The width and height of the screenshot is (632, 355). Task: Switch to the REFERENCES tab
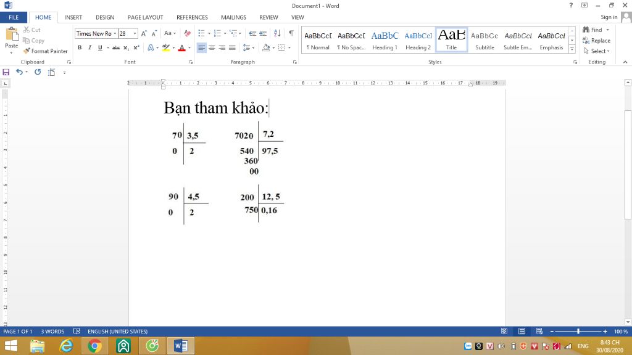coord(192,17)
